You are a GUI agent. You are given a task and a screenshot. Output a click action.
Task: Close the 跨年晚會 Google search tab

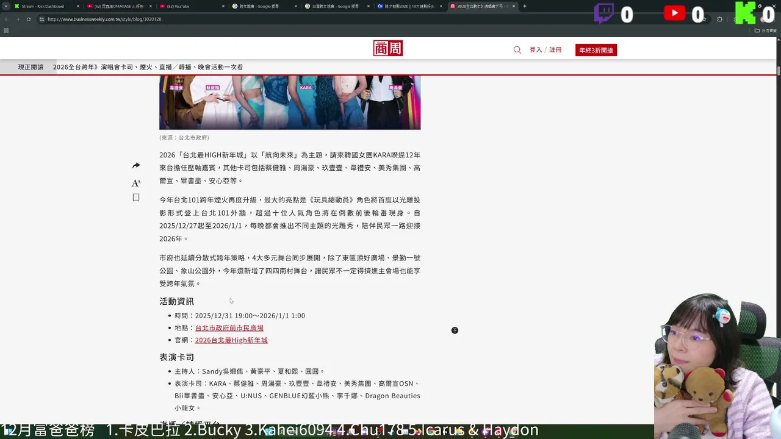click(295, 6)
